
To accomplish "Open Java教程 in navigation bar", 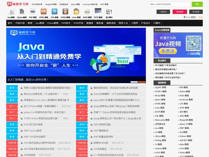I will coord(40,23).
